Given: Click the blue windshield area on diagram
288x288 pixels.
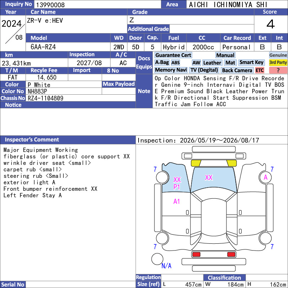Looking at the screenshot, I should pyautogui.click(x=213, y=180).
